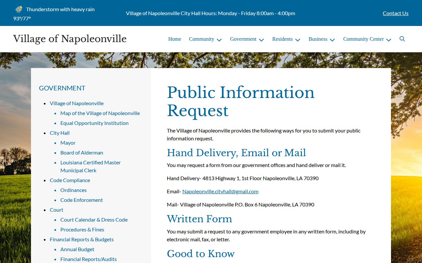Click the thunderstorm weather icon
422x263 pixels.
[x=19, y=9]
